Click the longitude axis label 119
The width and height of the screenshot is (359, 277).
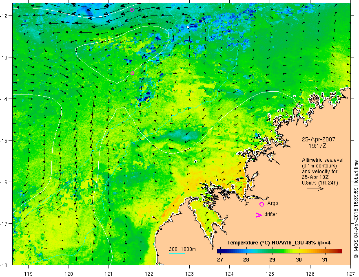point(29,274)
